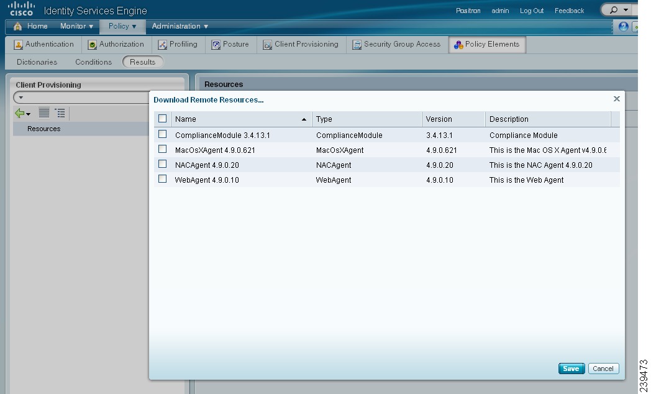Open the Monitor dropdown menu
The height and width of the screenshot is (394, 651).
(x=76, y=26)
